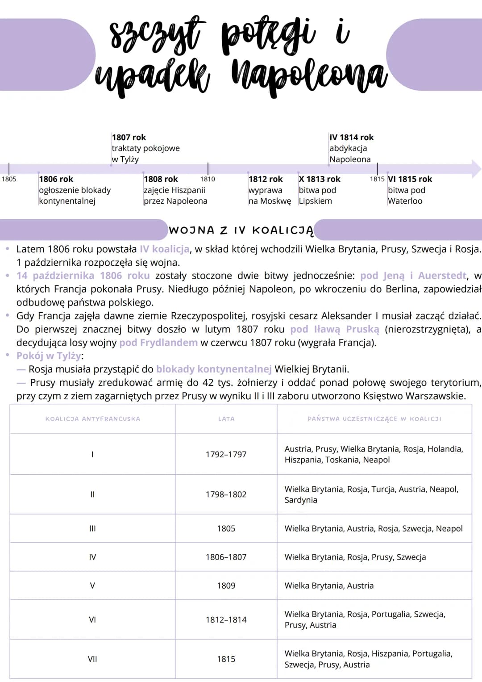The height and width of the screenshot is (682, 482).
Task: Click the 1808 rok zajęcie Hiszpanii entry
Action: click(x=175, y=190)
